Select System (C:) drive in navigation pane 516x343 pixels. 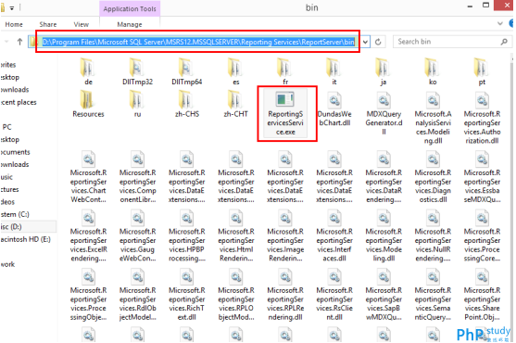click(x=15, y=214)
